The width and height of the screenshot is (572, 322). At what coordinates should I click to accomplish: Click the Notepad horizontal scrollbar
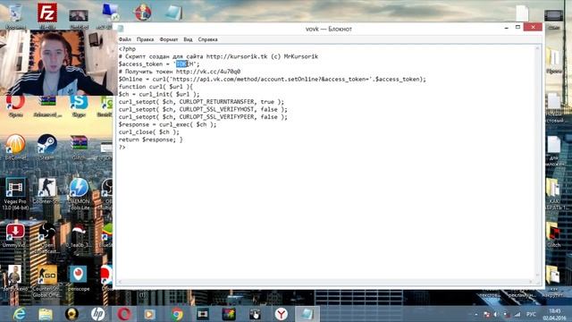coord(324,282)
